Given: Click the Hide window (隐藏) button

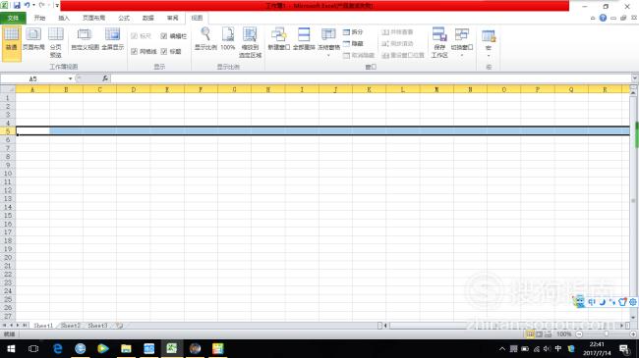Looking at the screenshot, I should pyautogui.click(x=353, y=43).
